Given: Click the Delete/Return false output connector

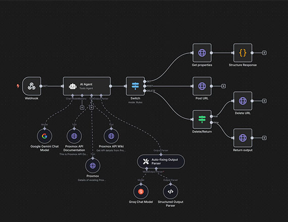Looking at the screenshot, I should pyautogui.click(x=211, y=123).
